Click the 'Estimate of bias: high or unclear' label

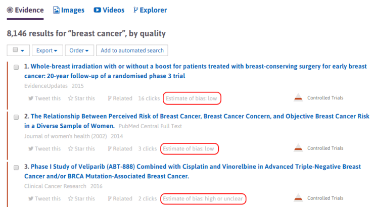(204, 198)
